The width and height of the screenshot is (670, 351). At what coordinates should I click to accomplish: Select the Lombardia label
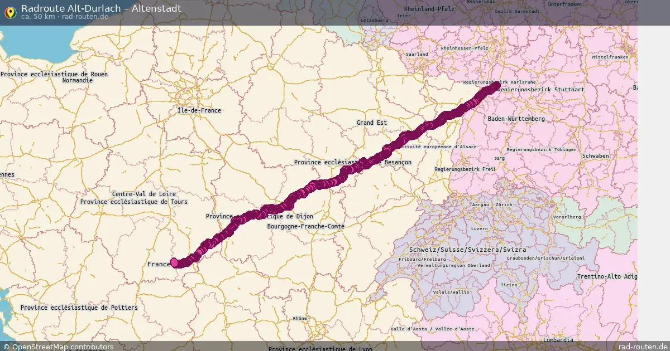tap(558, 340)
